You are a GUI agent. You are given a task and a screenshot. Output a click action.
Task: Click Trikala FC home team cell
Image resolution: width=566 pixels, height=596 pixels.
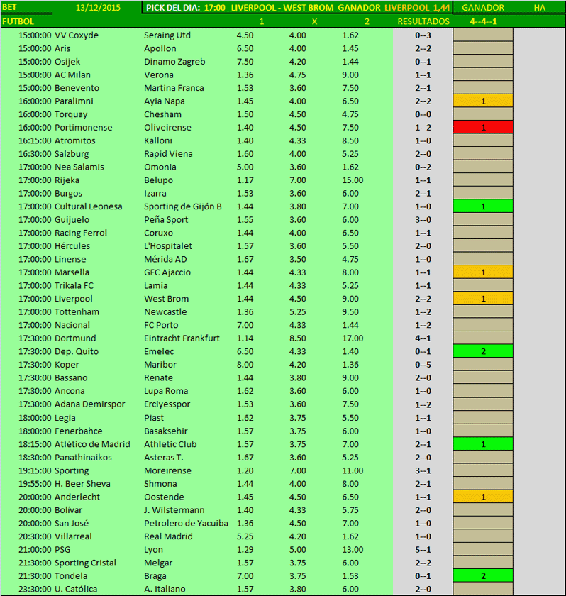[74, 285]
